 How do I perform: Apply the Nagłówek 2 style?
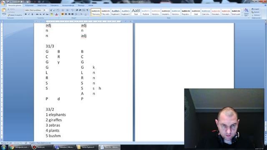pyautogui.click(x=126, y=12)
